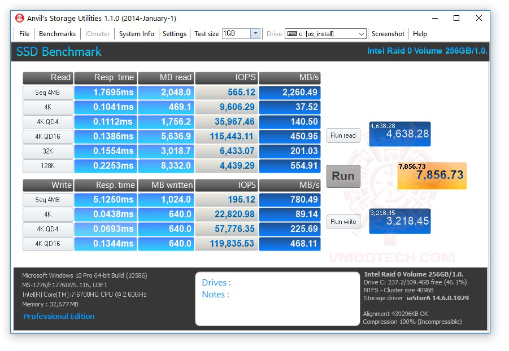The image size is (509, 351).
Task: Click the Anvil's Storage Utilities app icon
Action: pos(19,18)
